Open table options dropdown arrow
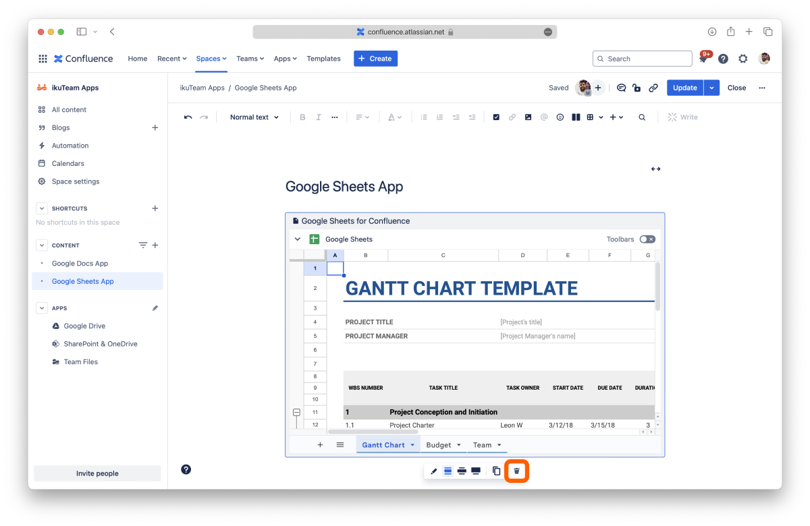This screenshot has width=810, height=526. (x=601, y=117)
